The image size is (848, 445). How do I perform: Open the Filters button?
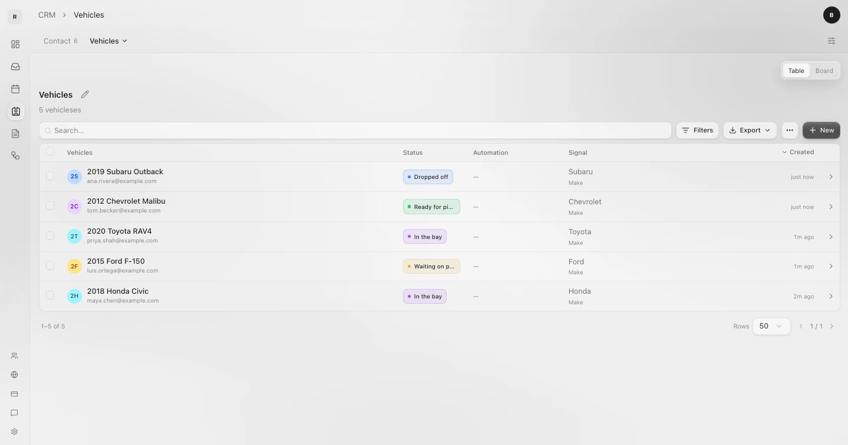coord(697,130)
